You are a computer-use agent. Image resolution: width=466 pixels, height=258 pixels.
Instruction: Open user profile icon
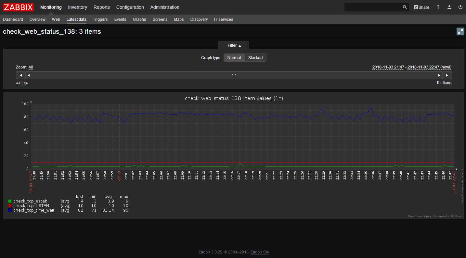click(x=449, y=7)
